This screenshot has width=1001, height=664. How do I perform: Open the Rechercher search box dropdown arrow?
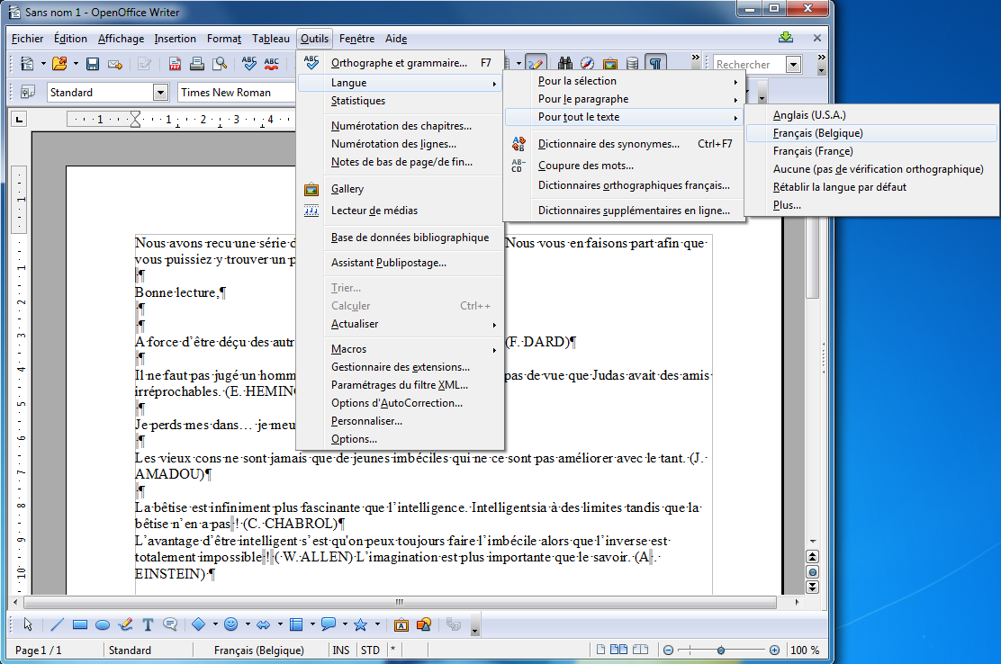pos(794,64)
